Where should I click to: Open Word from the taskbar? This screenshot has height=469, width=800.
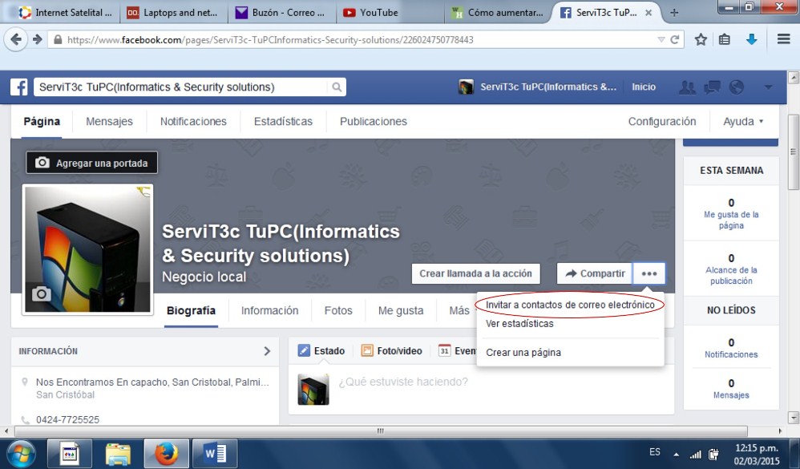215,453
